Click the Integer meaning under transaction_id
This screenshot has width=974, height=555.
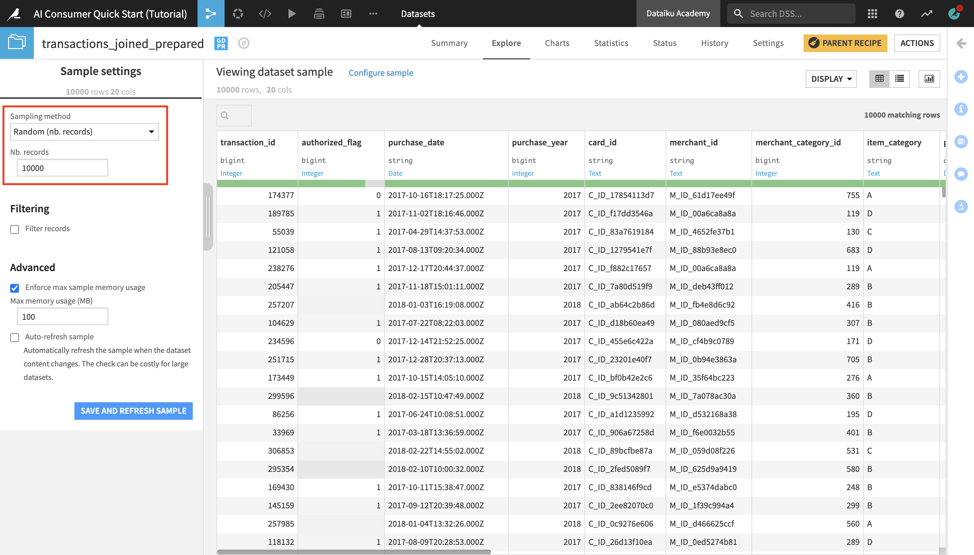click(x=231, y=173)
